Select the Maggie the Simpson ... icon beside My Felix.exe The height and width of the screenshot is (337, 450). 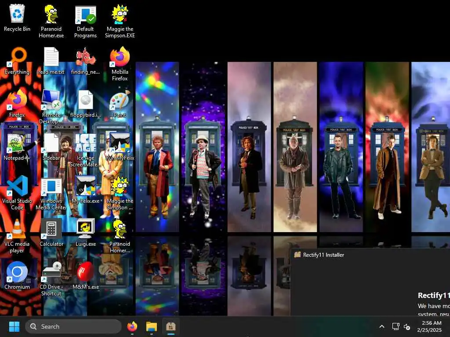coord(120,193)
